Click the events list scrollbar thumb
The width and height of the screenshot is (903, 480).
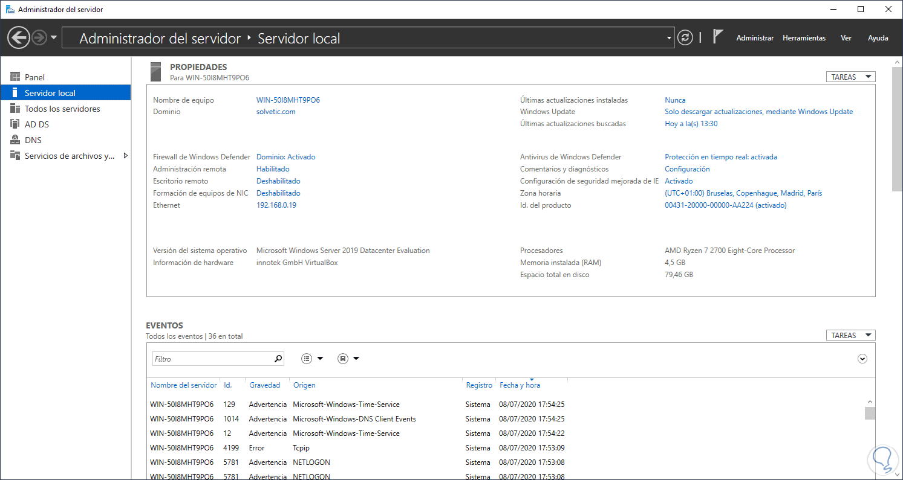[870, 413]
